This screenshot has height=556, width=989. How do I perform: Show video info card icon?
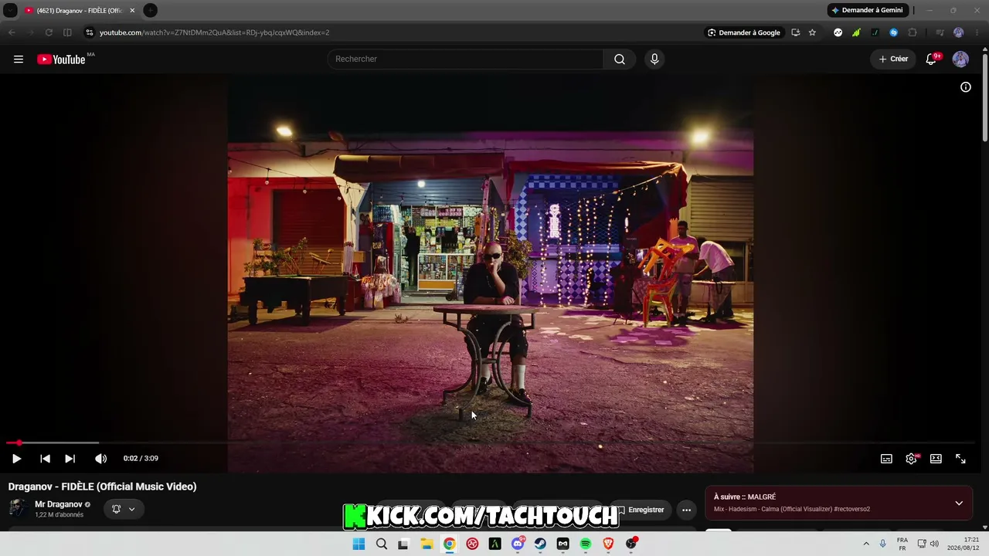point(966,87)
